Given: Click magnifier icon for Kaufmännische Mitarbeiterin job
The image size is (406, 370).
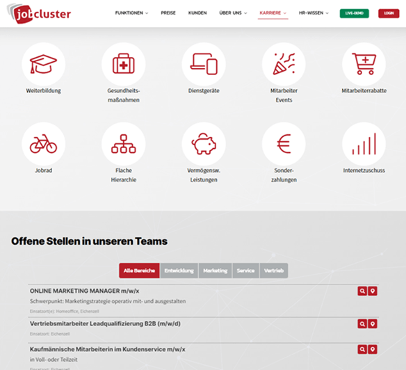Looking at the screenshot, I should (362, 349).
